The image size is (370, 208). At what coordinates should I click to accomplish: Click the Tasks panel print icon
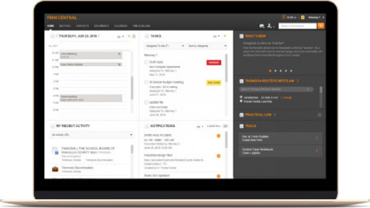pyautogui.click(x=215, y=36)
